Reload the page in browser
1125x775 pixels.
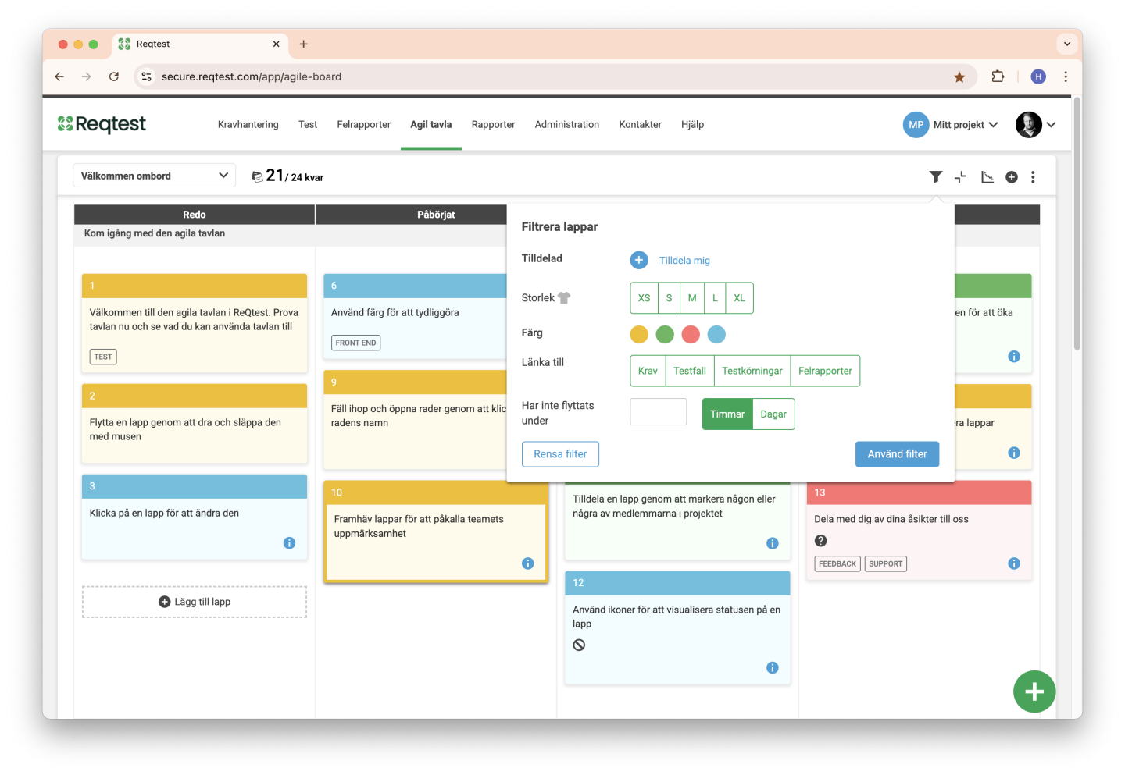pos(114,76)
